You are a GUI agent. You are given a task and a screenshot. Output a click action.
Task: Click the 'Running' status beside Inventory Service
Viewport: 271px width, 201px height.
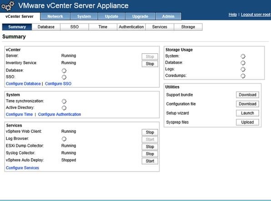(x=69, y=63)
